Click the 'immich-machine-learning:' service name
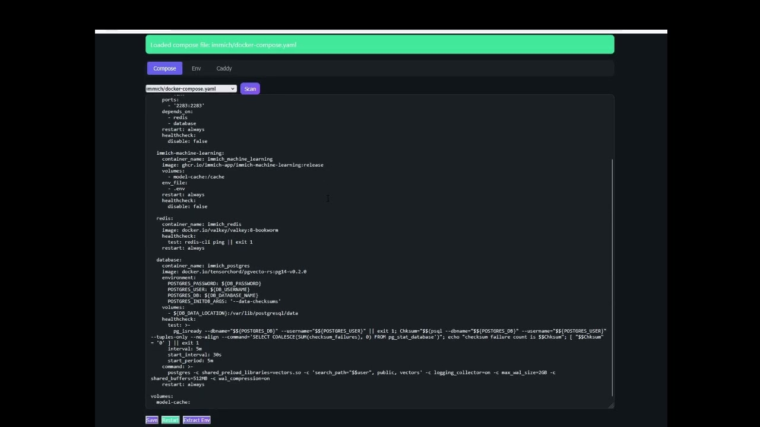This screenshot has height=427, width=760. coord(190,153)
